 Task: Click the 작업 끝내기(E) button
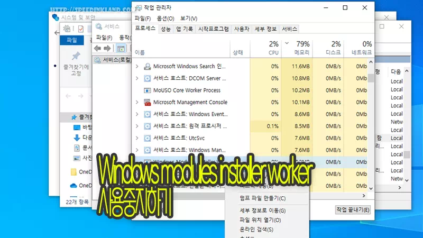coord(353,210)
